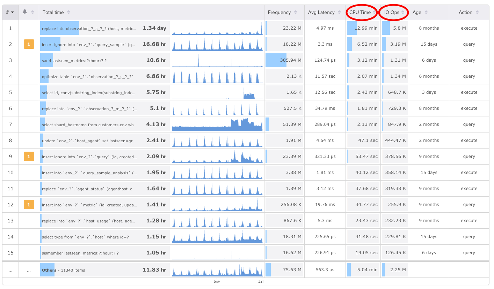Click the sismember lastseen_metrics query

[x=80, y=253]
